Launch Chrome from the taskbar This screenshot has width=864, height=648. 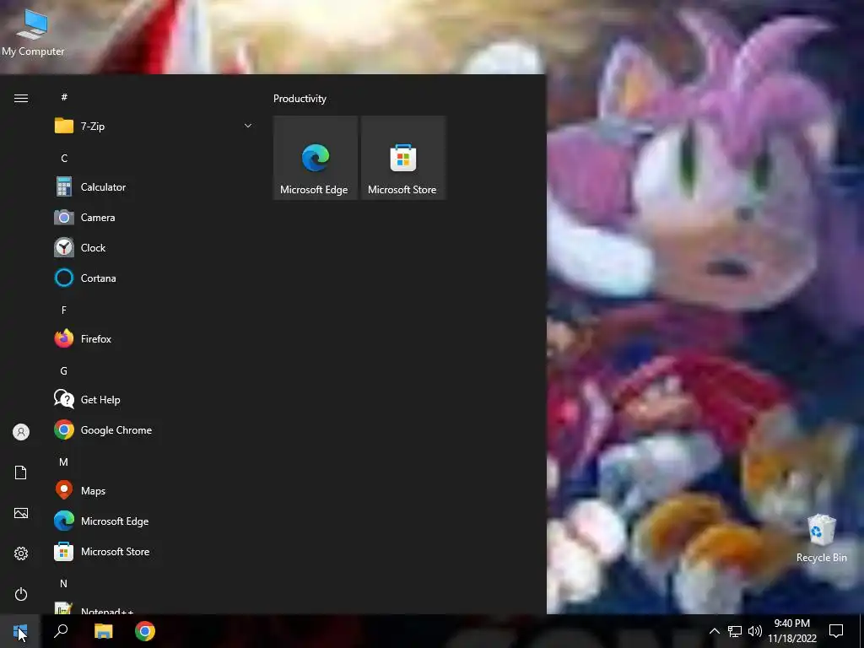(x=145, y=631)
